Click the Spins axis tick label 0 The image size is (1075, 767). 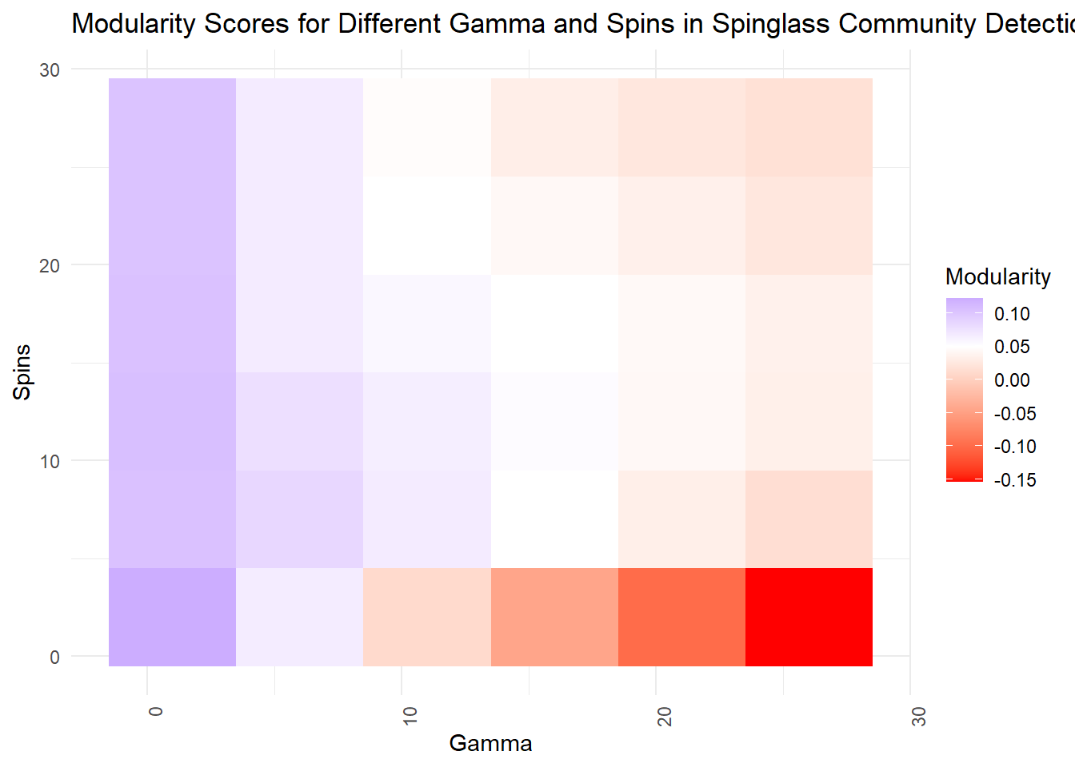coord(54,658)
